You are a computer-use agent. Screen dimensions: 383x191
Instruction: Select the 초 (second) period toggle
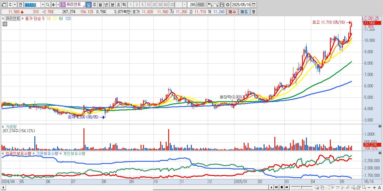(x=118, y=5)
